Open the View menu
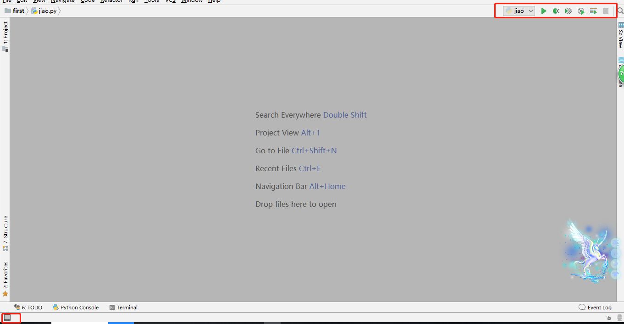624x324 pixels. coord(39,1)
